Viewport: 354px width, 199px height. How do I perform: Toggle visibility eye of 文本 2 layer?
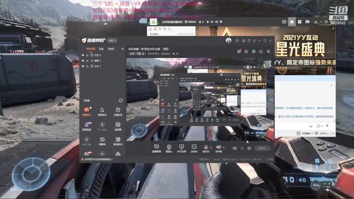click(83, 55)
